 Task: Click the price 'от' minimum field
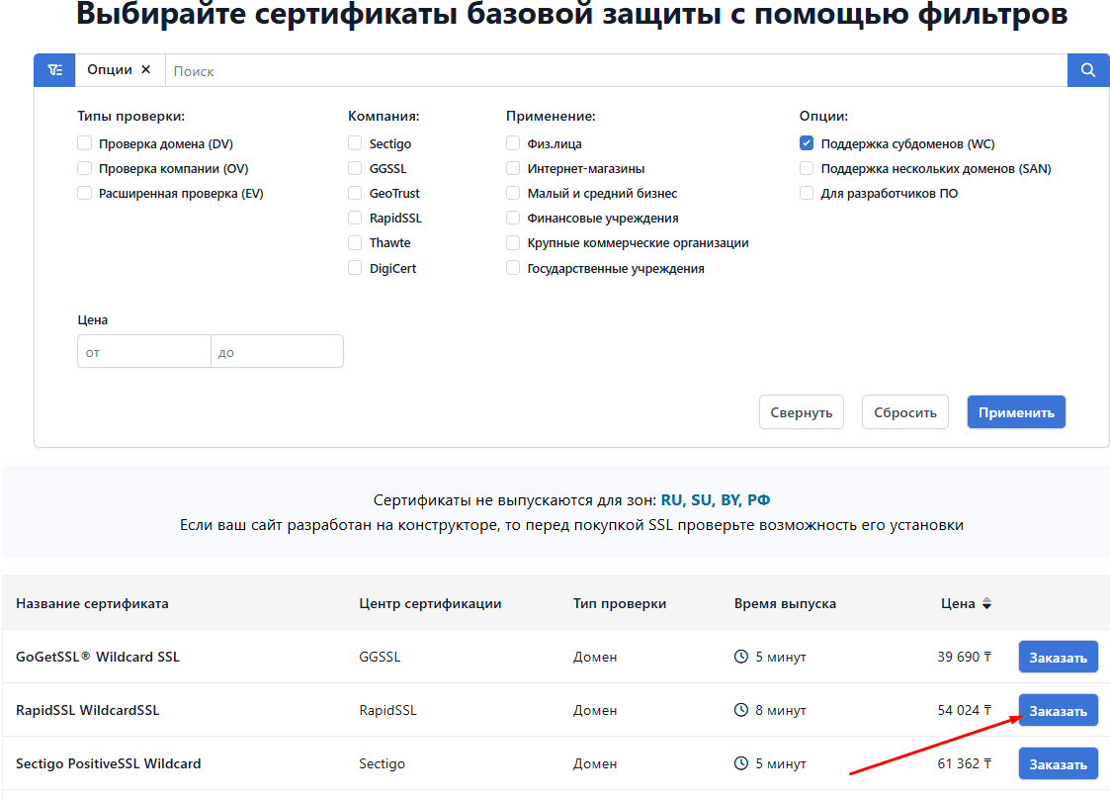tap(144, 352)
